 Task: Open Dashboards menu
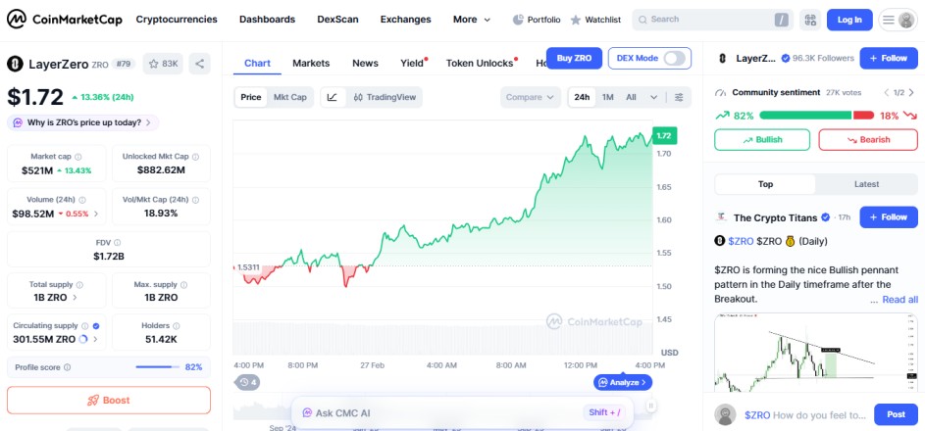[x=267, y=20]
